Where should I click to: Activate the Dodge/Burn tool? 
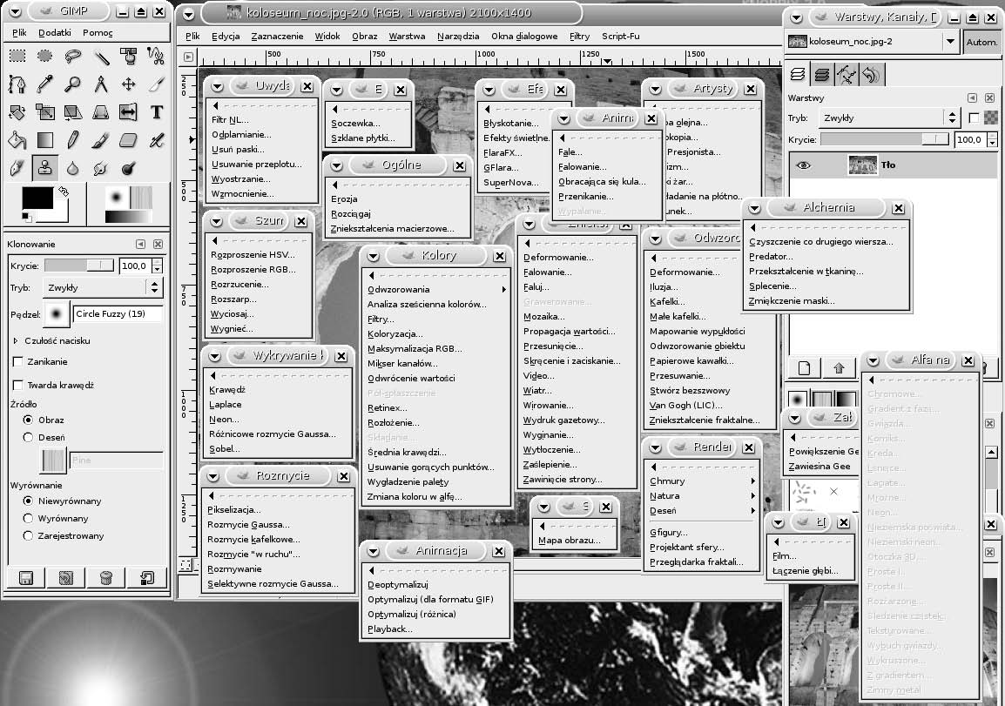point(129,168)
